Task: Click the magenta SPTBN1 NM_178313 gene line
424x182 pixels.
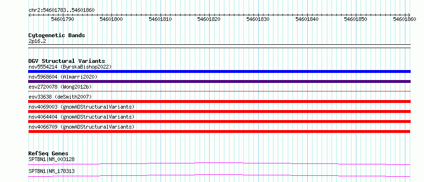Action: (219, 175)
